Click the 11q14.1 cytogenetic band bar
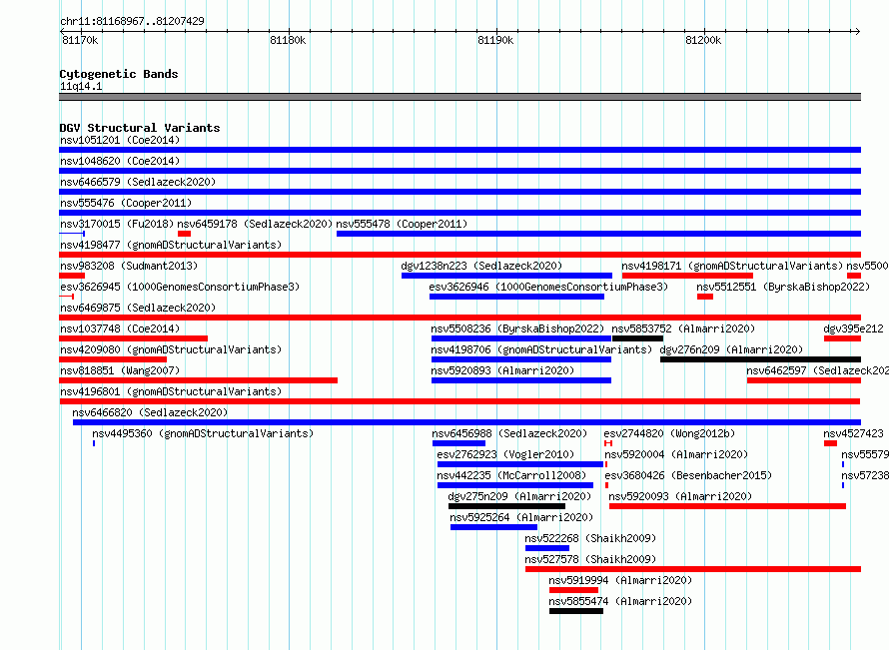889x650 pixels. (x=459, y=97)
